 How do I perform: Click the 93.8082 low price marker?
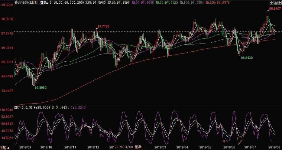pyautogui.click(x=41, y=87)
